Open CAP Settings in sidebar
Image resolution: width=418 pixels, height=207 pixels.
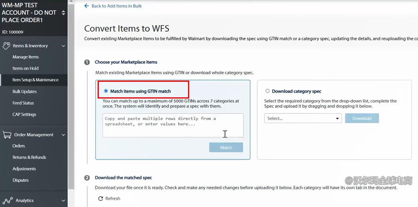pyautogui.click(x=24, y=114)
